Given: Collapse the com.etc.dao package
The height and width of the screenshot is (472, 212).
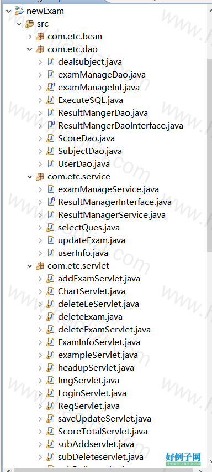Looking at the screenshot, I should pyautogui.click(x=30, y=49).
